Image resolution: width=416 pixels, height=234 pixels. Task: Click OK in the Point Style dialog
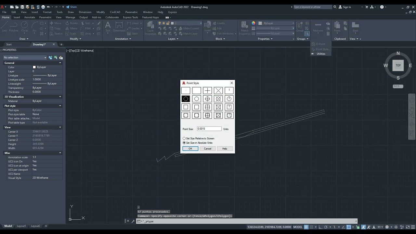pos(190,149)
